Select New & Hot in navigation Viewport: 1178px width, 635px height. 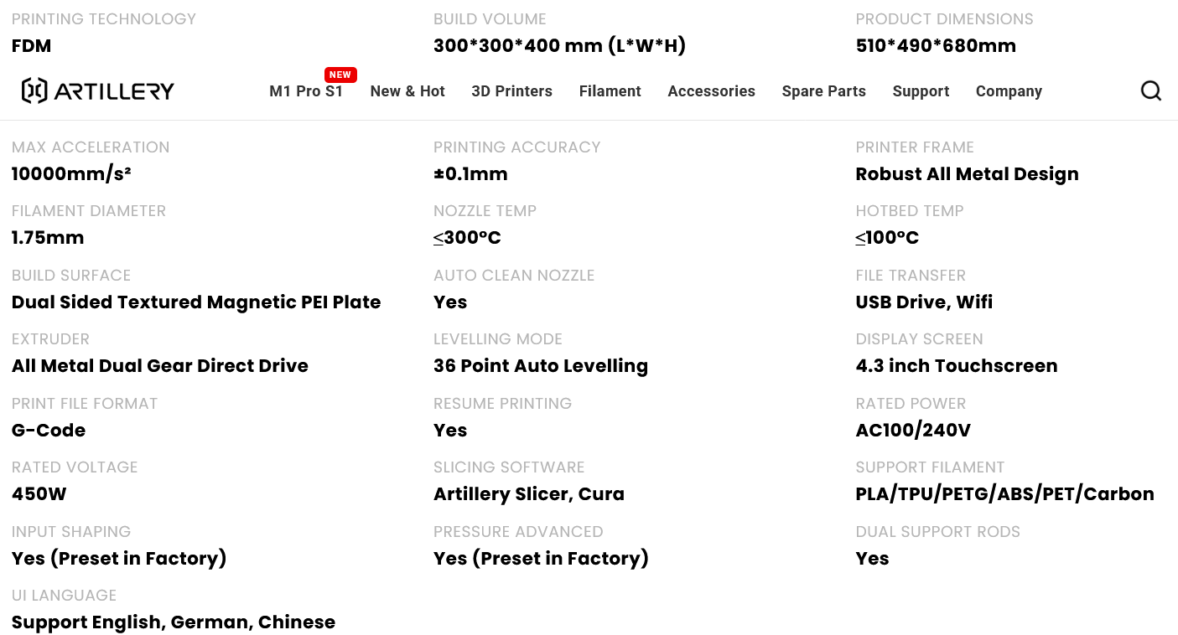tap(407, 91)
